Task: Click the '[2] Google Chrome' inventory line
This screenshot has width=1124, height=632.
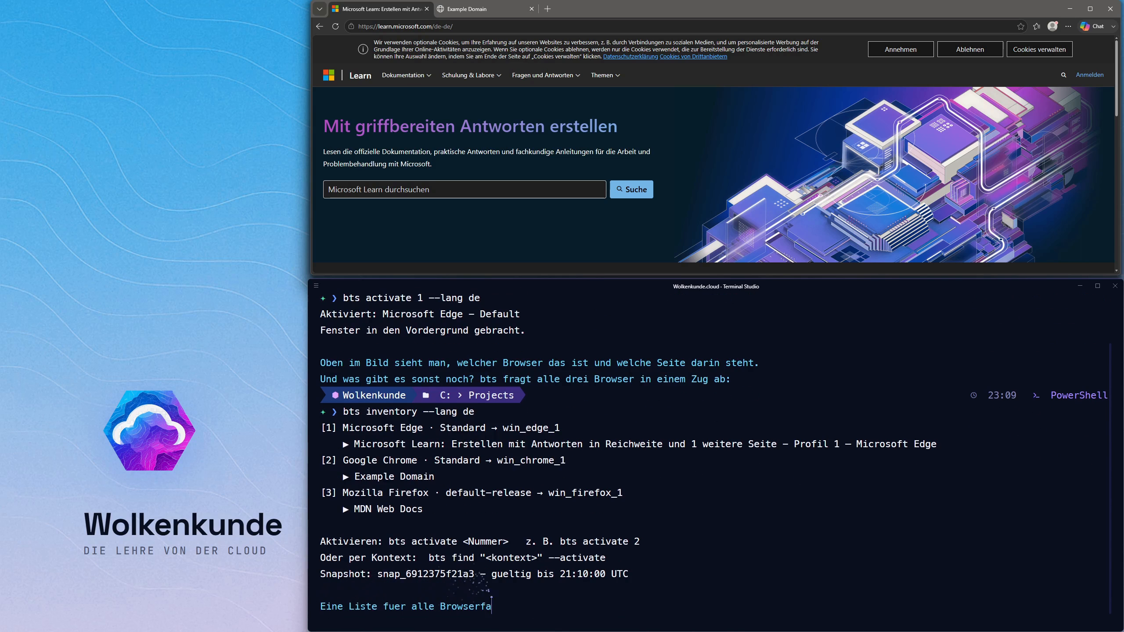Action: click(443, 460)
